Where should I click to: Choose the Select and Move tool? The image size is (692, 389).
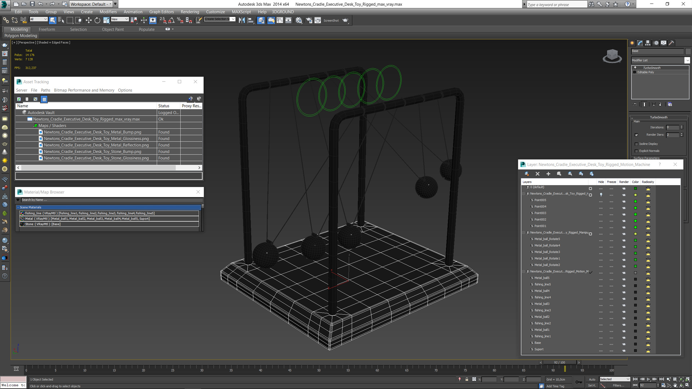pos(89,20)
